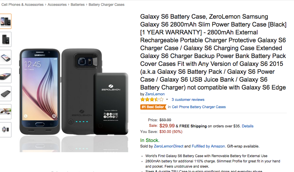Open free shipping Details link
The height and width of the screenshot is (172, 294).
(x=248, y=126)
